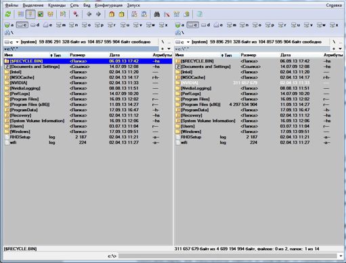Sort left panel by Атрибуты column
The width and height of the screenshot is (346, 263).
pos(163,55)
